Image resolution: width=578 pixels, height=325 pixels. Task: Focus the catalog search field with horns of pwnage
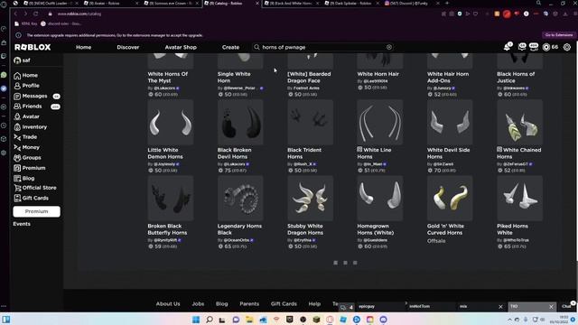[x=322, y=47]
